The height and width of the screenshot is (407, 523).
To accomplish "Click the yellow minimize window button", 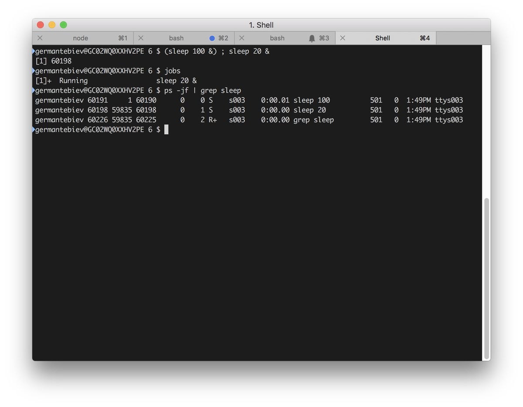I will (x=52, y=25).
